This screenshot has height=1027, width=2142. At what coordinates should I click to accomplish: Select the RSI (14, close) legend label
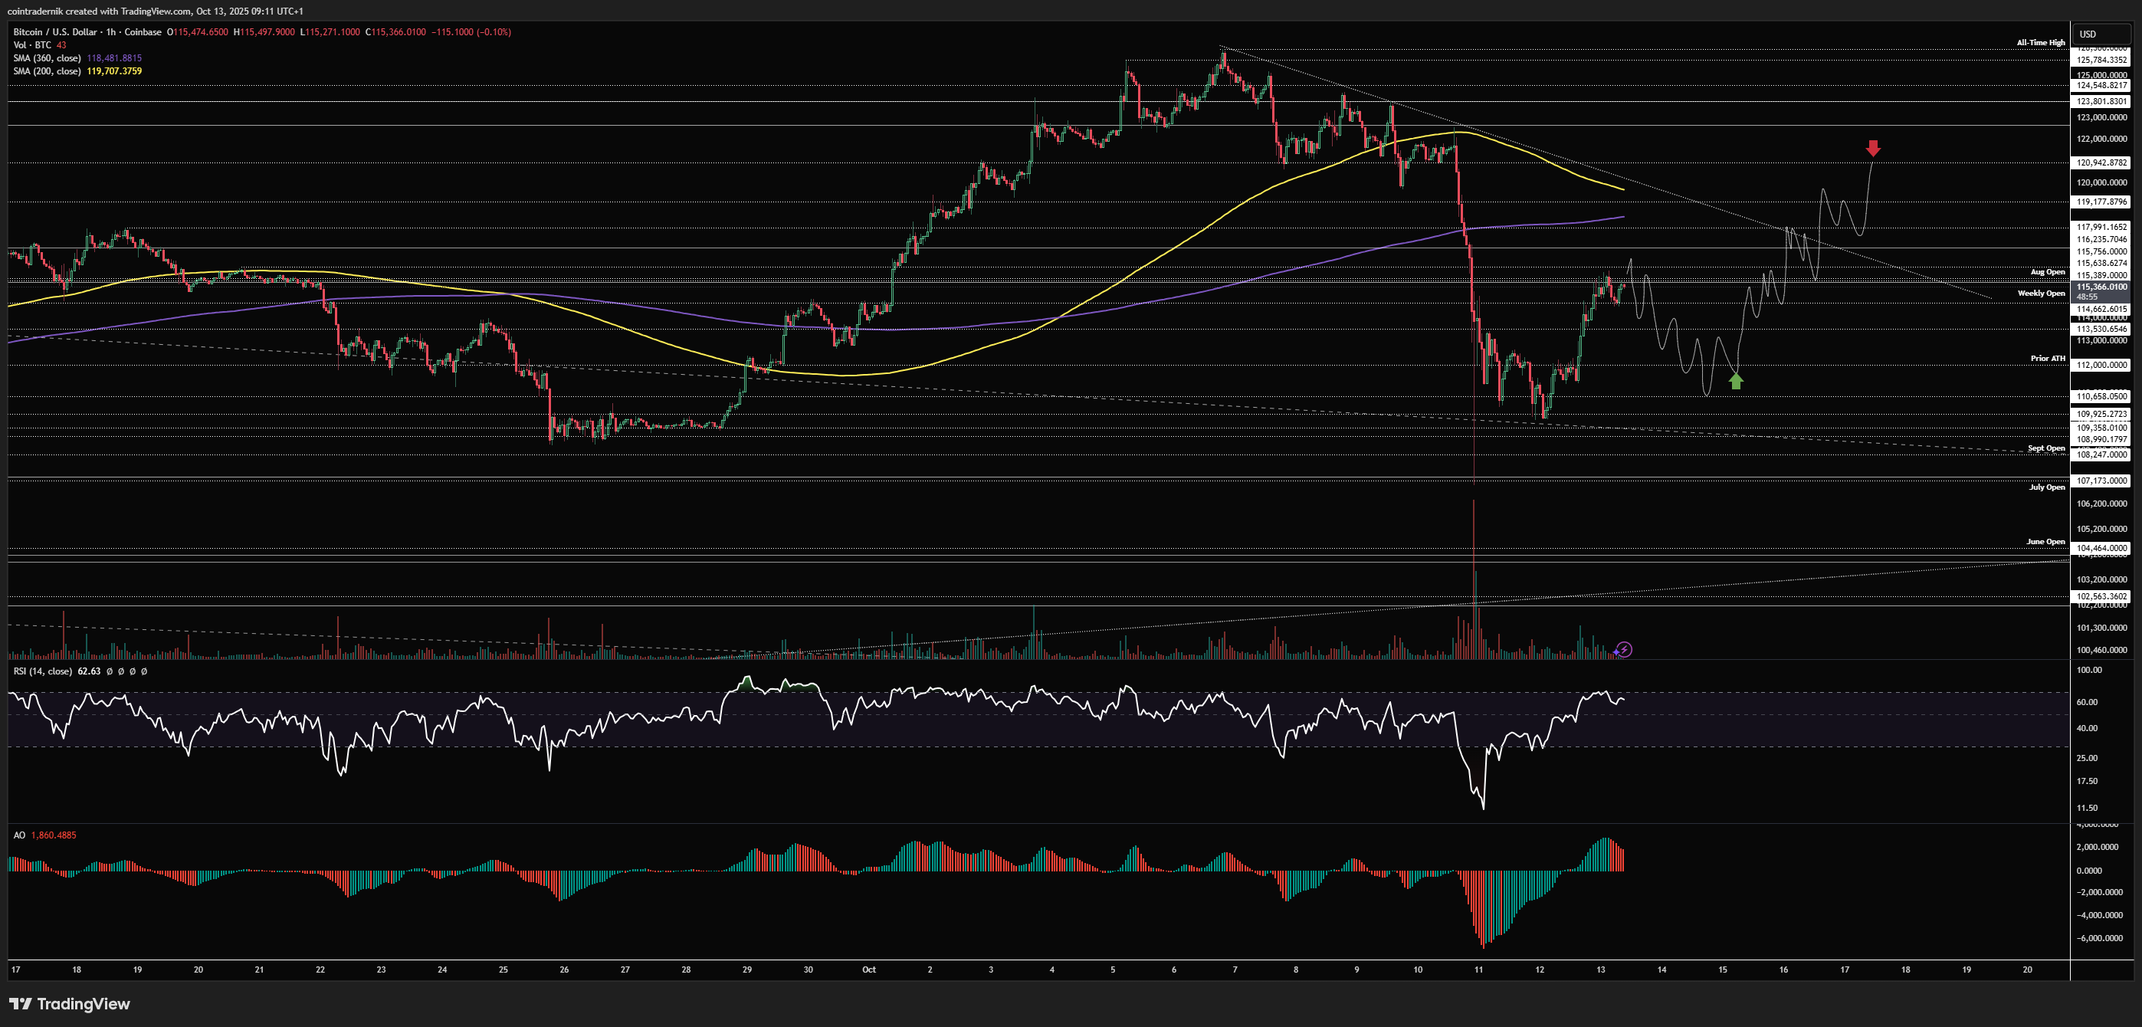(42, 671)
